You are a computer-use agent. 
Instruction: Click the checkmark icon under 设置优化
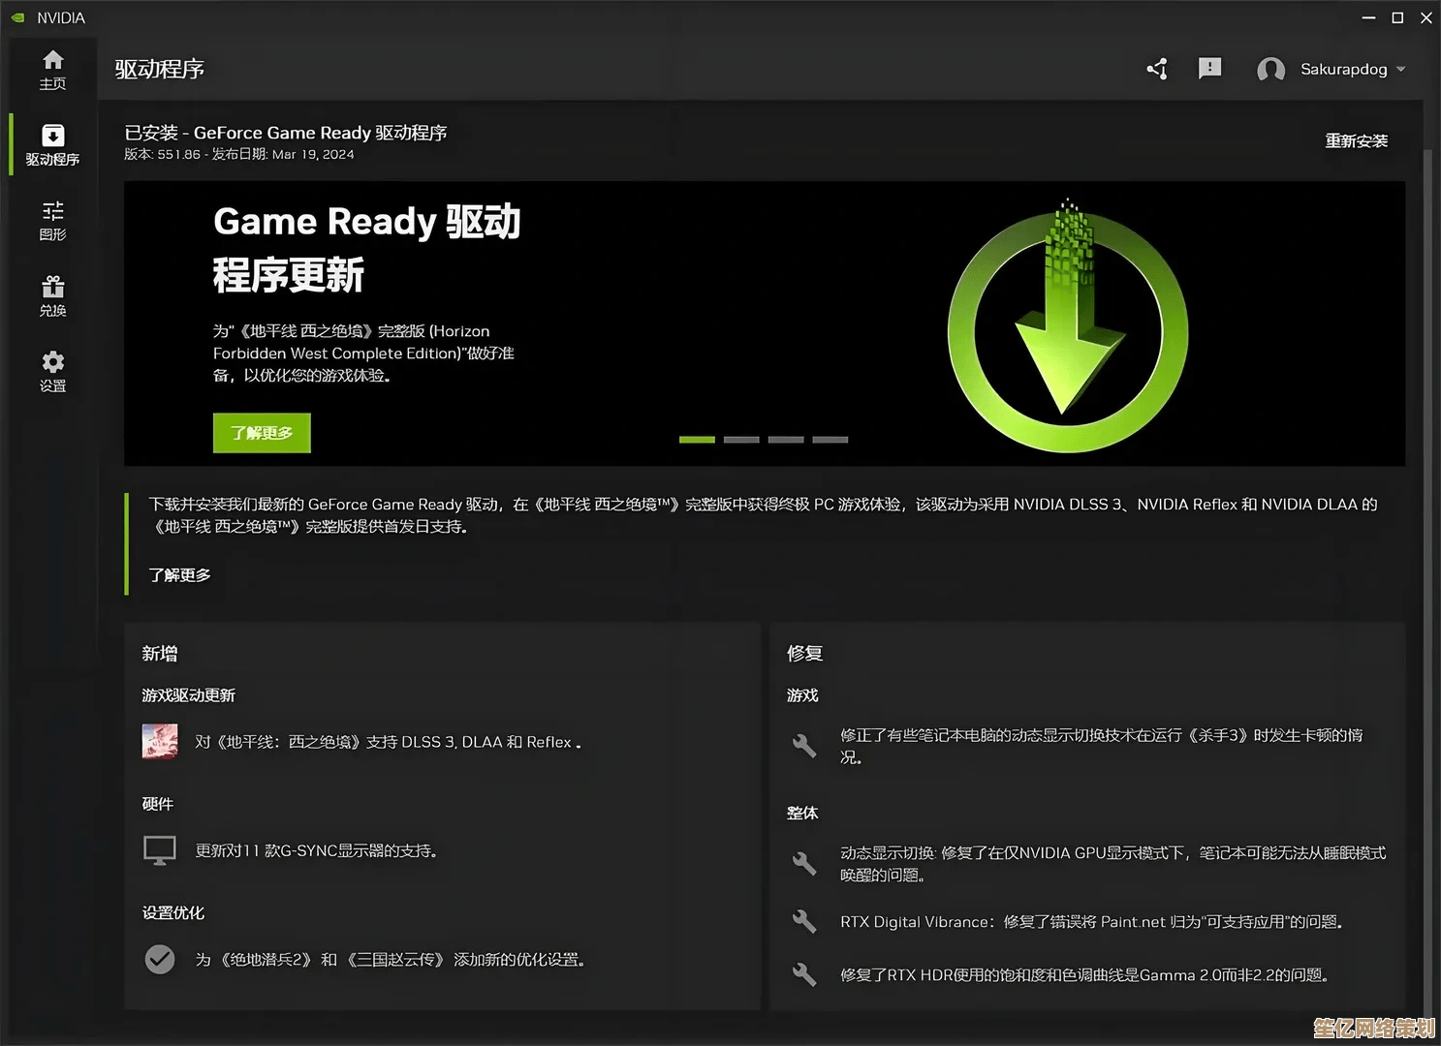click(160, 959)
